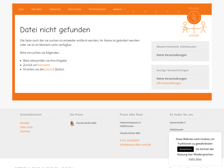The width and height of the screenshot is (224, 168).
Task: Click Claudia Zanker-Belz's avatar photo
Action: [x=72, y=123]
